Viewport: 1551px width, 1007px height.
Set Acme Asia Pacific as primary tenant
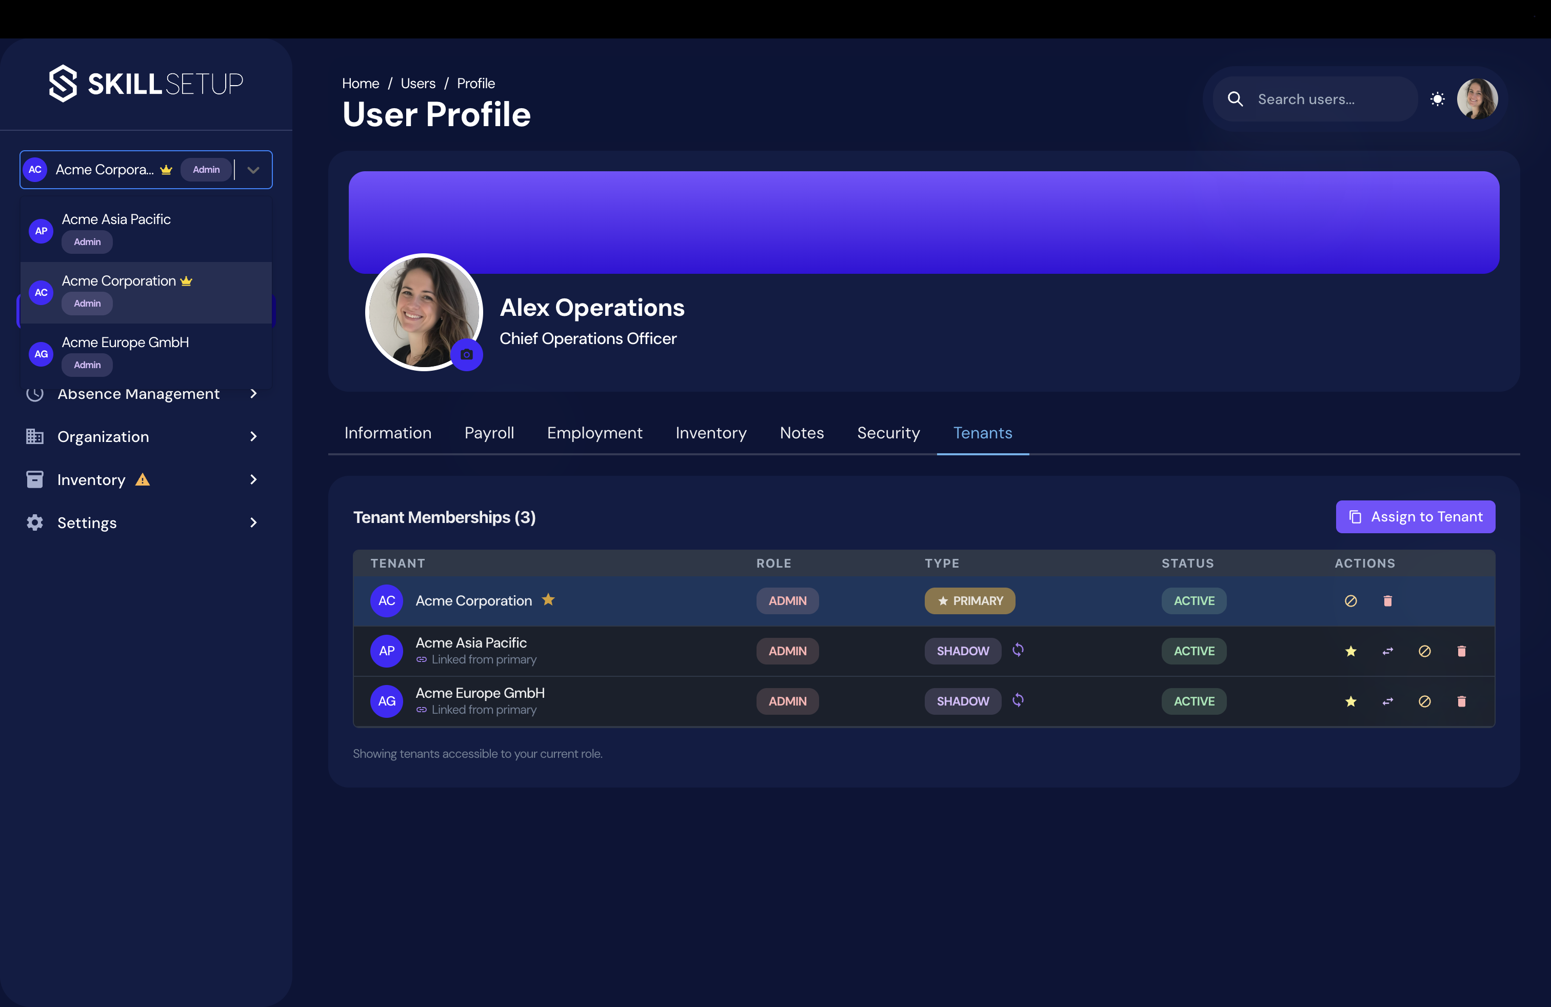pyautogui.click(x=1350, y=651)
